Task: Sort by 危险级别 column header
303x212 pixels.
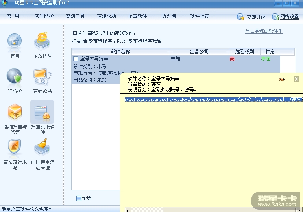Action: point(244,52)
